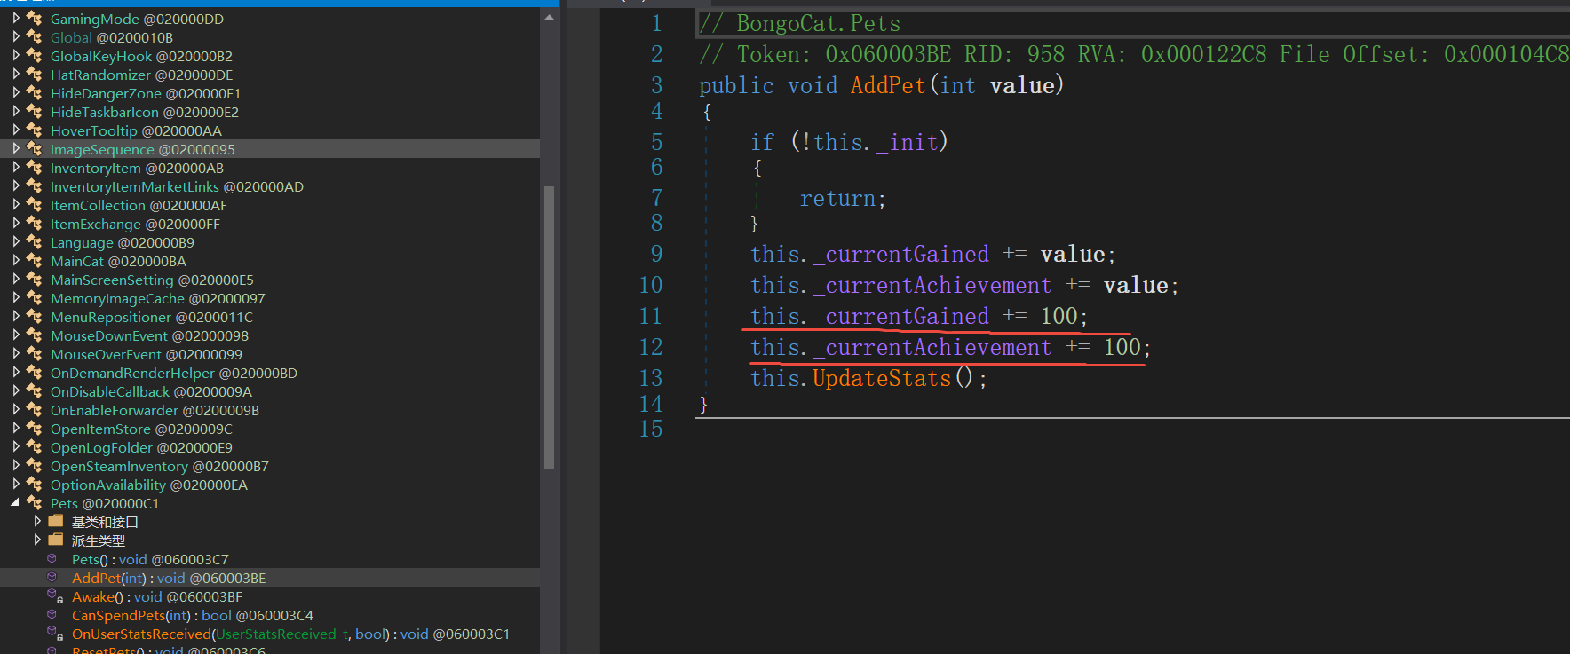Select the OnUserStatsReceived method entry
This screenshot has width=1570, height=654.
(290, 634)
